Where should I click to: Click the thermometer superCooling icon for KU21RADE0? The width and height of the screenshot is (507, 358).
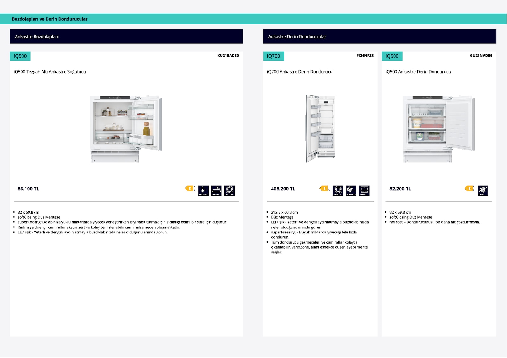click(203, 190)
